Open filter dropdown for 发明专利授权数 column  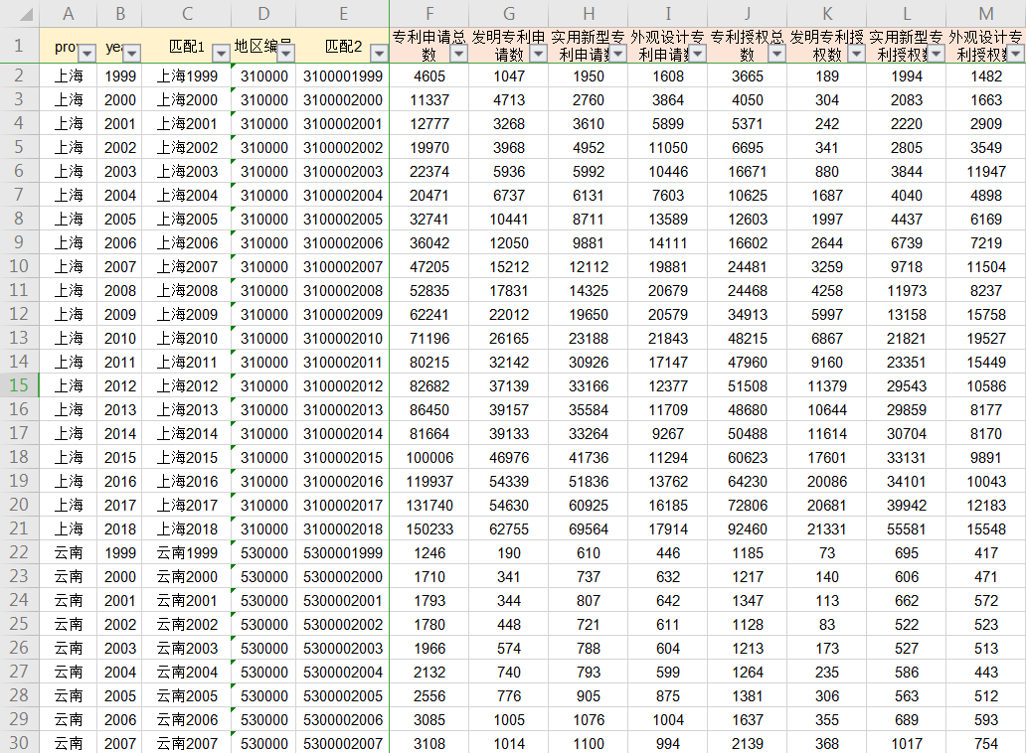coord(857,54)
